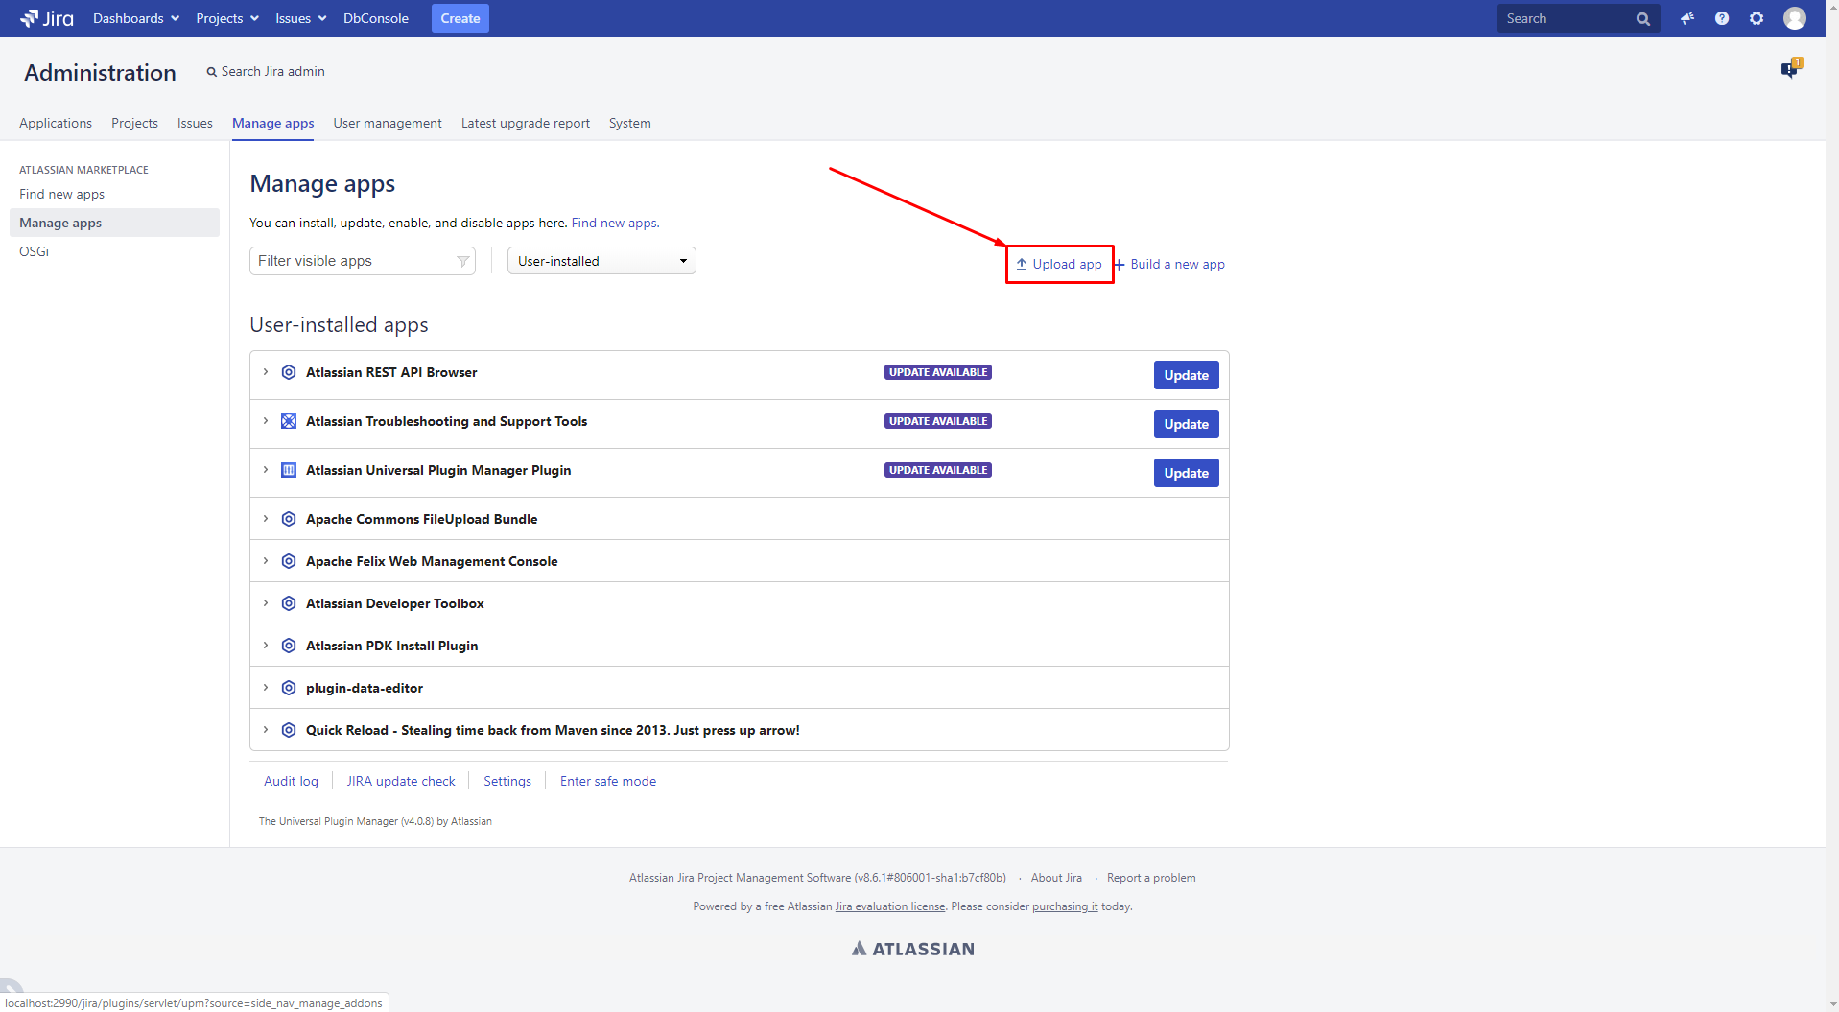Click the Universal Plugin Manager plugin icon
The width and height of the screenshot is (1839, 1012).
coord(289,470)
